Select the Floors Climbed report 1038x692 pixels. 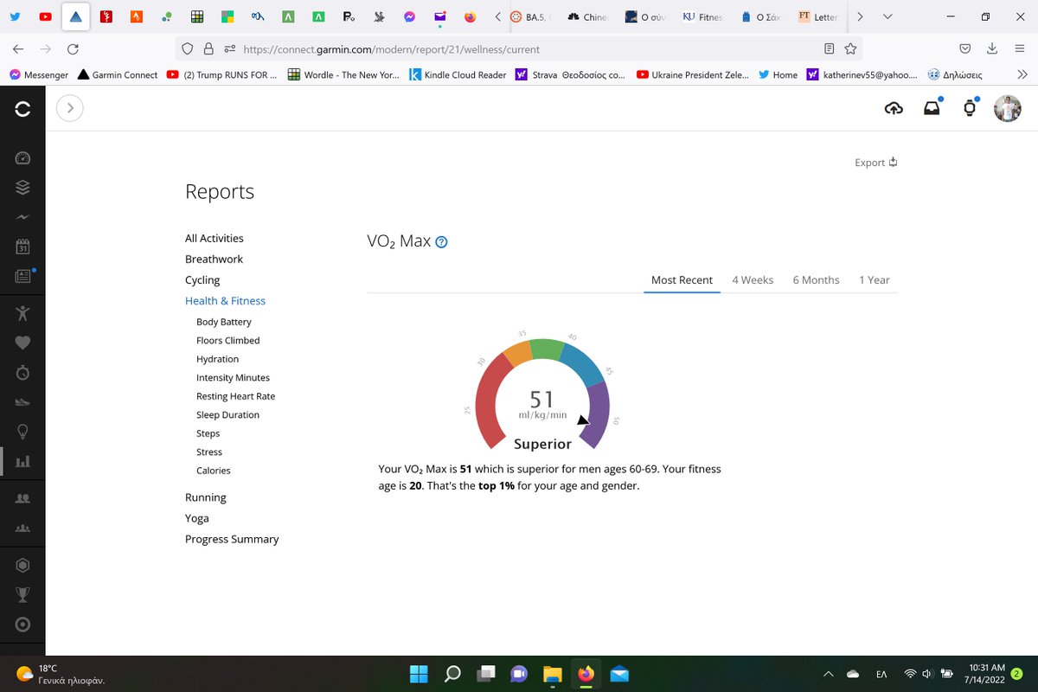click(x=228, y=341)
